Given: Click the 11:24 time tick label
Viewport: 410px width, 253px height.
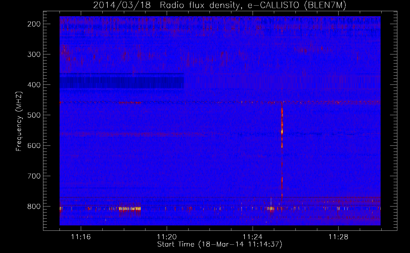Looking at the screenshot, I should click(x=253, y=237).
